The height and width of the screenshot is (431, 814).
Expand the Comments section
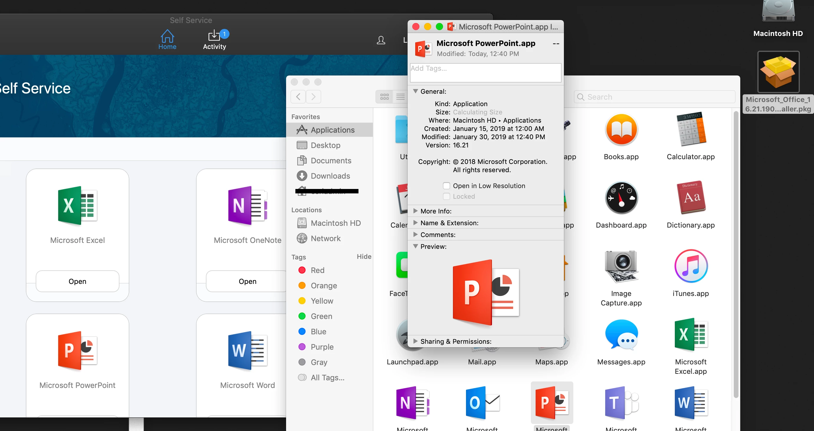tap(416, 234)
